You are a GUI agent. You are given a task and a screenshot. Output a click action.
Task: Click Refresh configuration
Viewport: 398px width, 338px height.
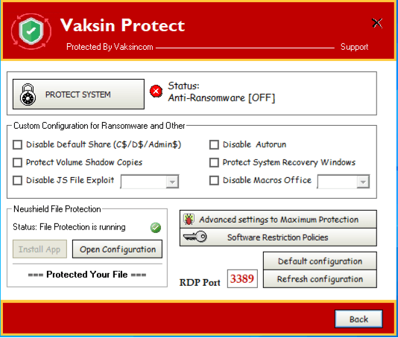[320, 279]
